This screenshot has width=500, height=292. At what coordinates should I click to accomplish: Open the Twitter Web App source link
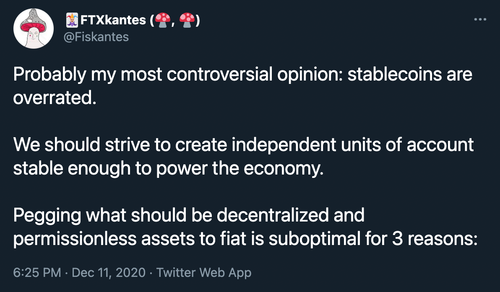(204, 273)
